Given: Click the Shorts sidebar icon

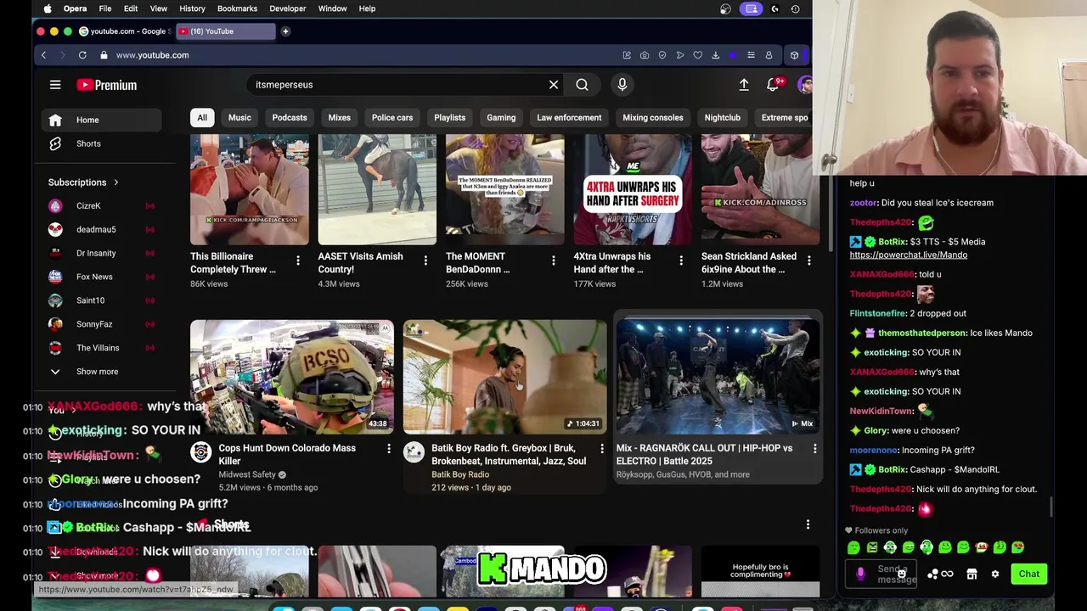Looking at the screenshot, I should click(x=55, y=143).
